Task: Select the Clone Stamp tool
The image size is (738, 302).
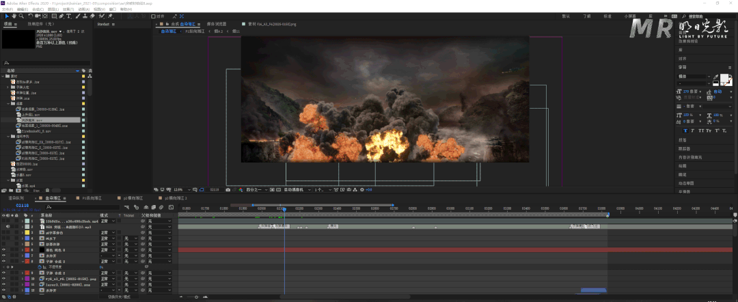Action: pyautogui.click(x=85, y=16)
